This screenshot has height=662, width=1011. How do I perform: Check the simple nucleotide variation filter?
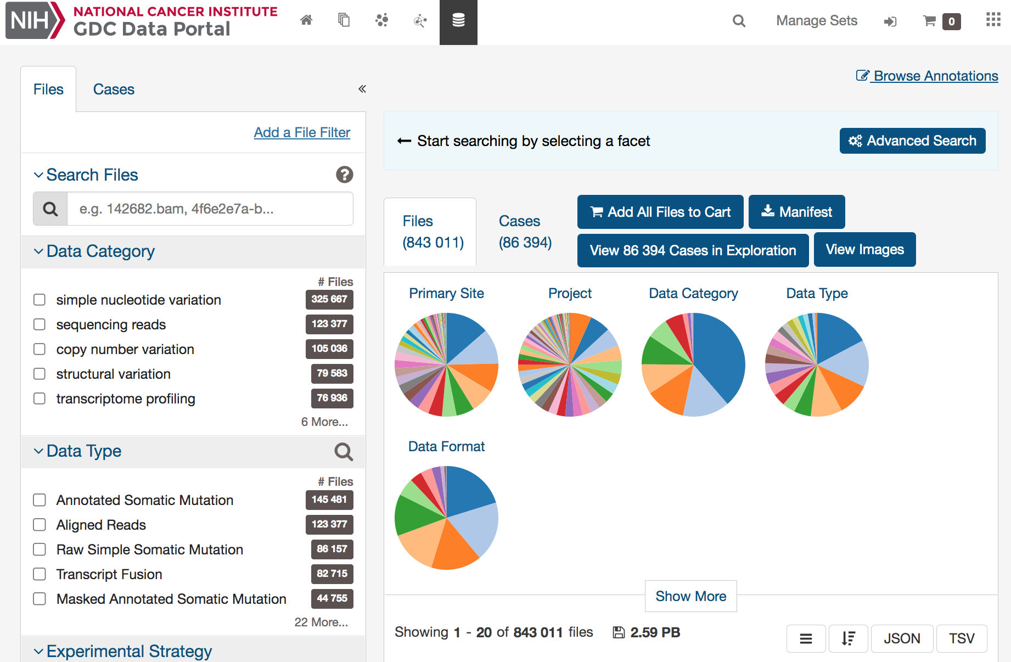39,300
